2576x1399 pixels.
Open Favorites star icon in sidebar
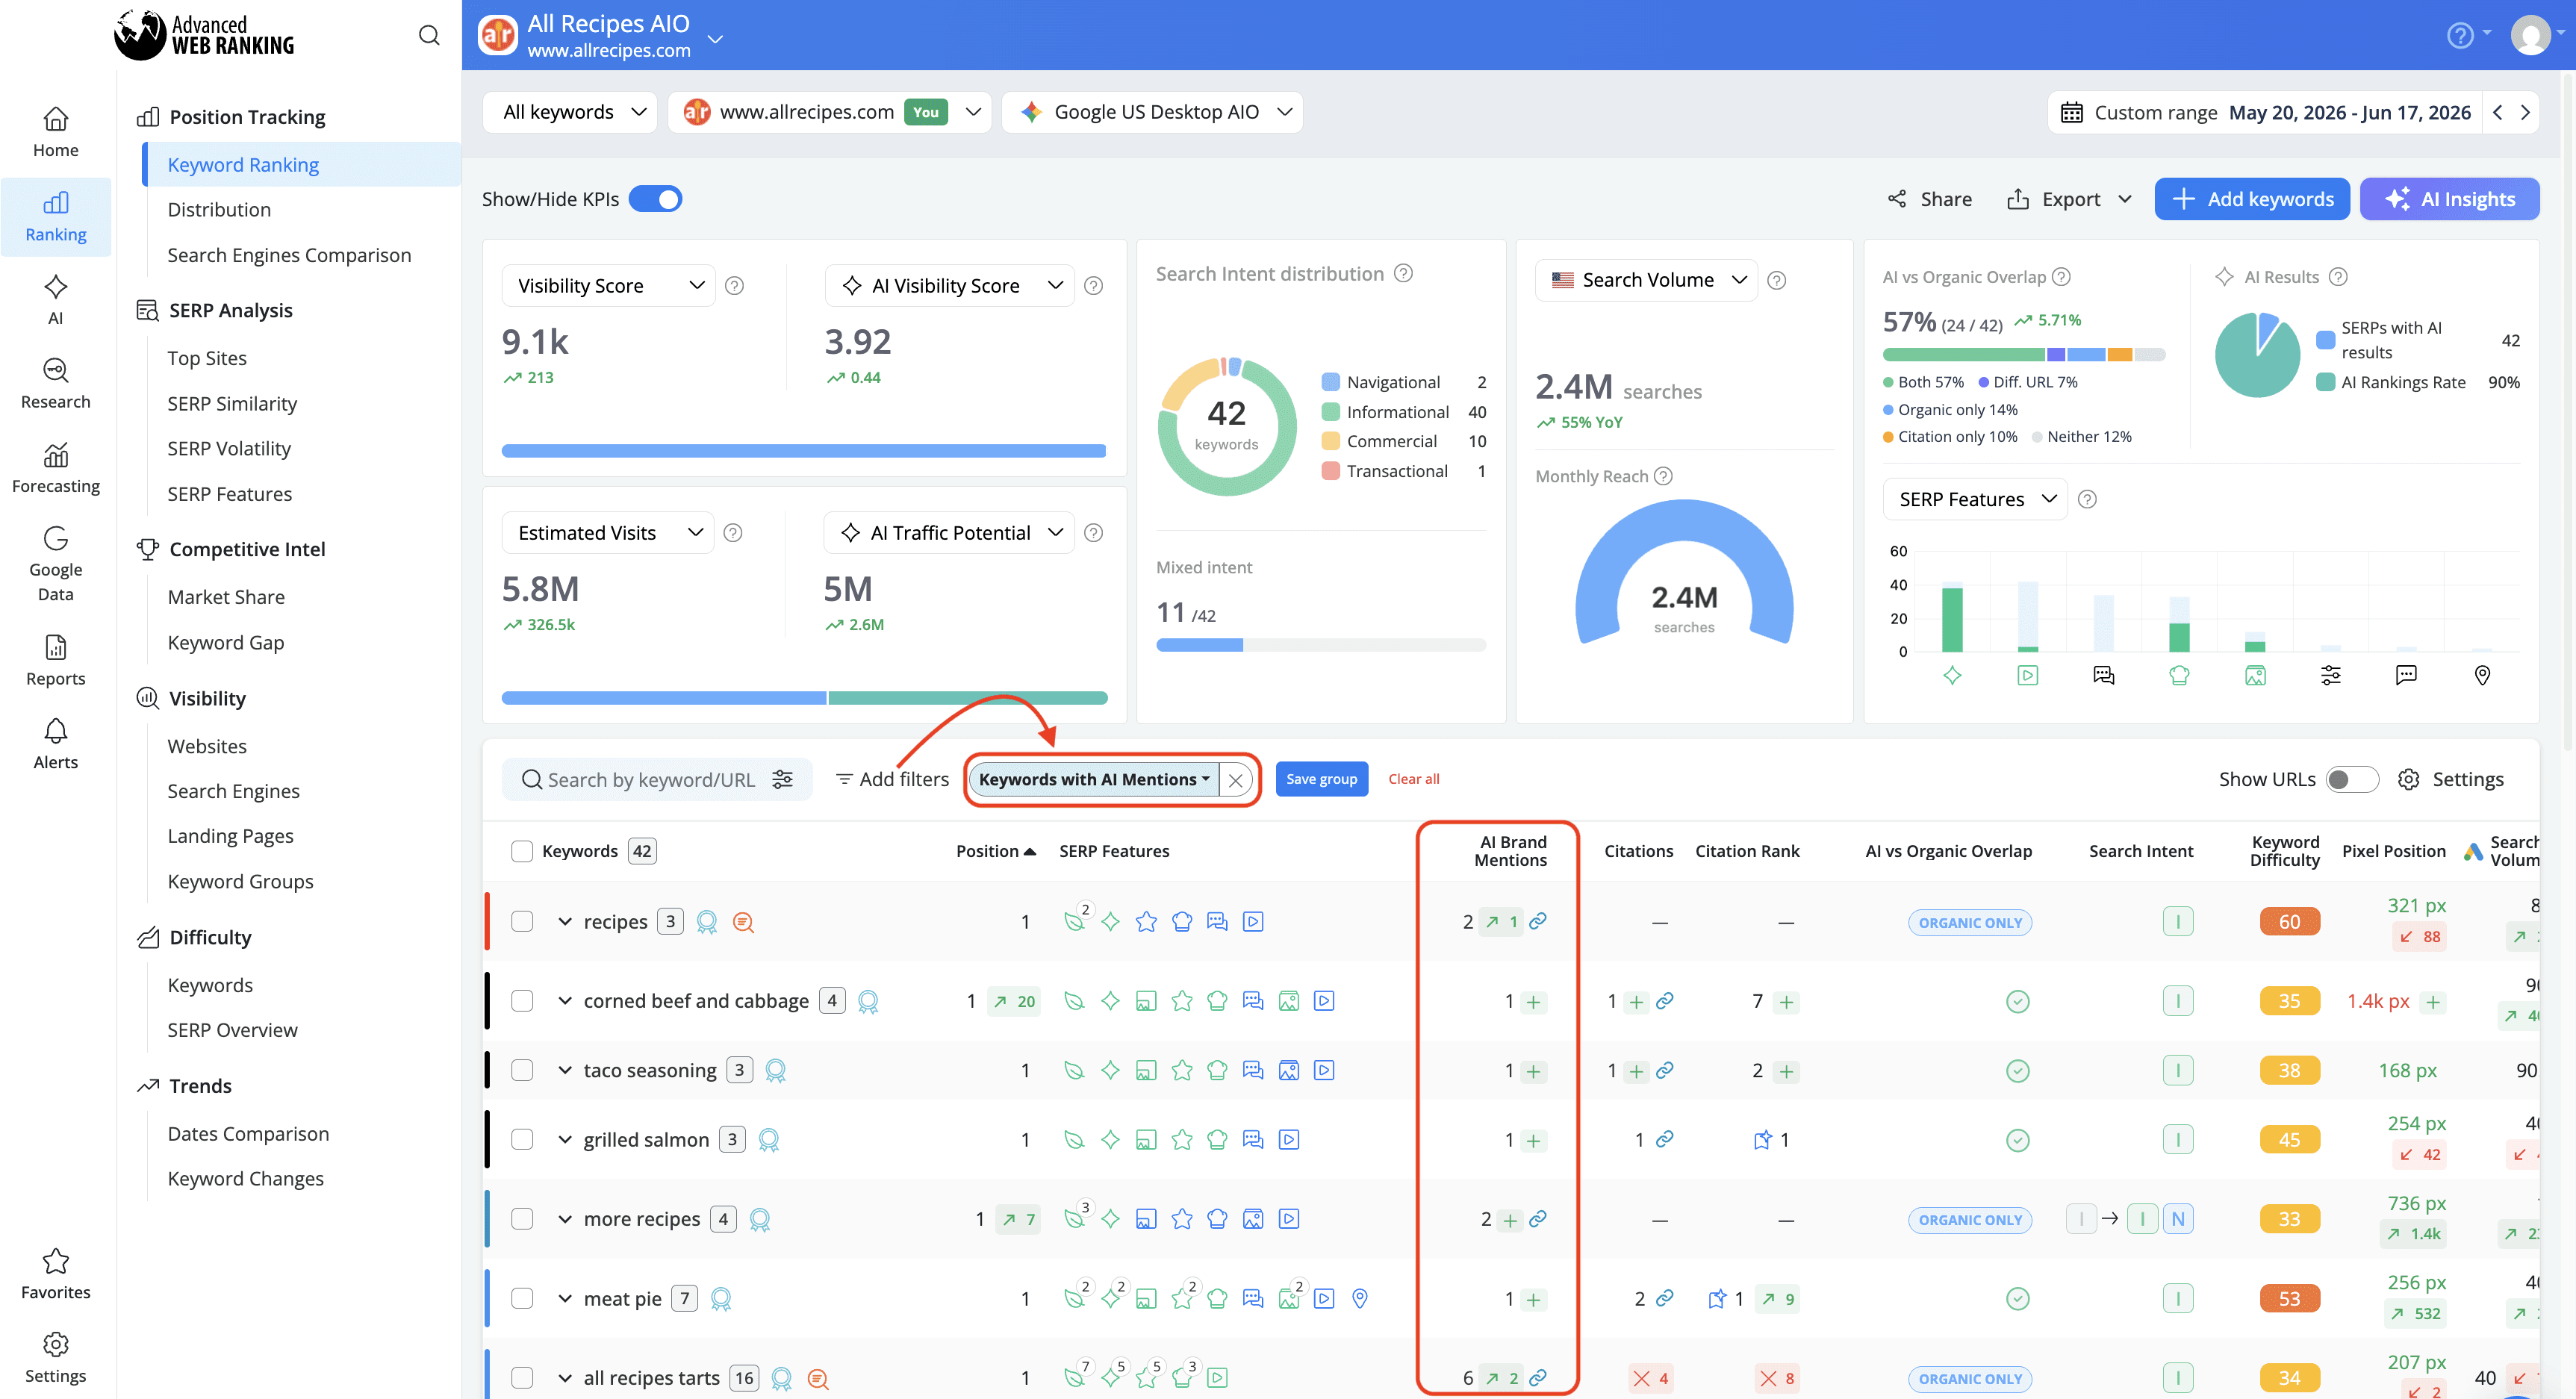pyautogui.click(x=55, y=1261)
